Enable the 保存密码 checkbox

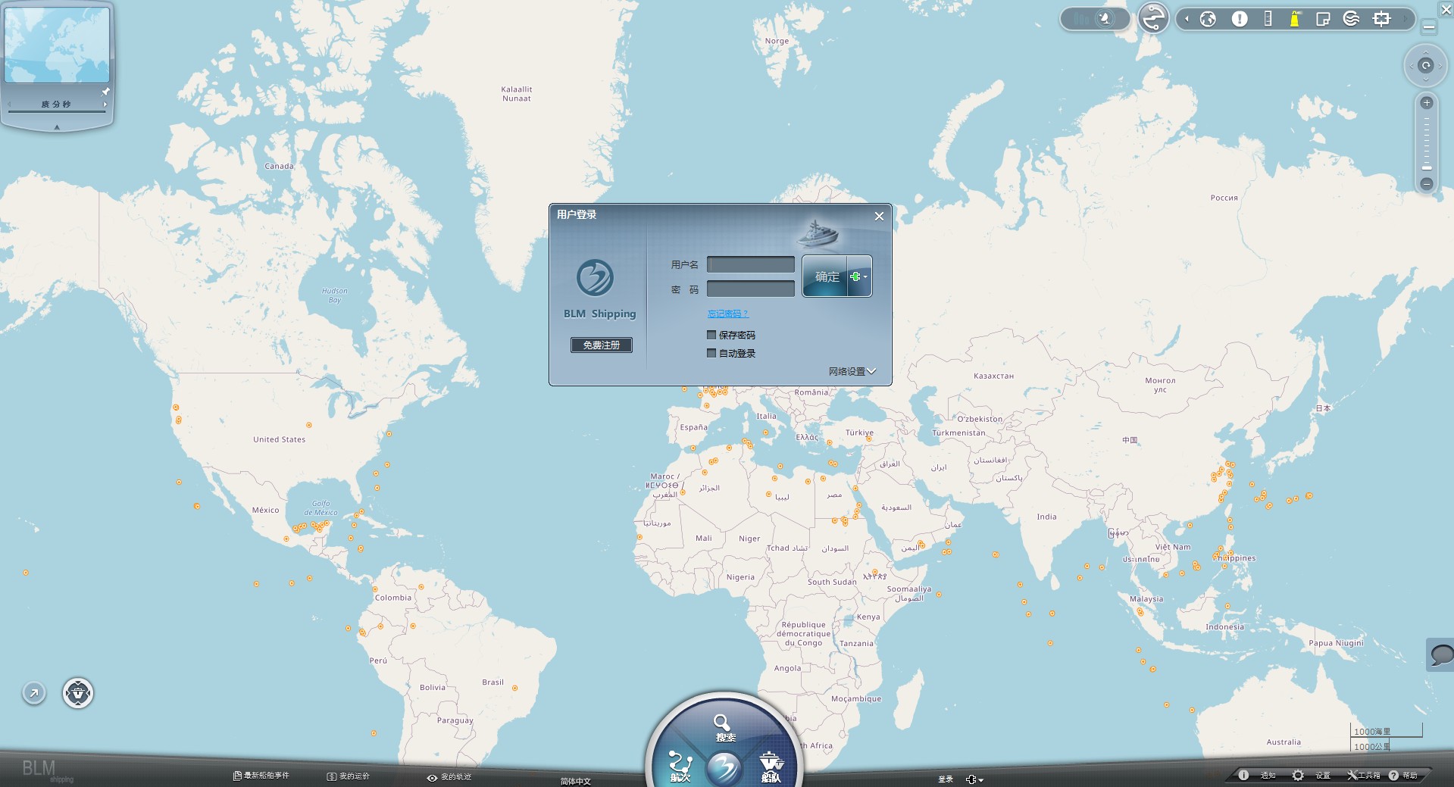pyautogui.click(x=711, y=335)
